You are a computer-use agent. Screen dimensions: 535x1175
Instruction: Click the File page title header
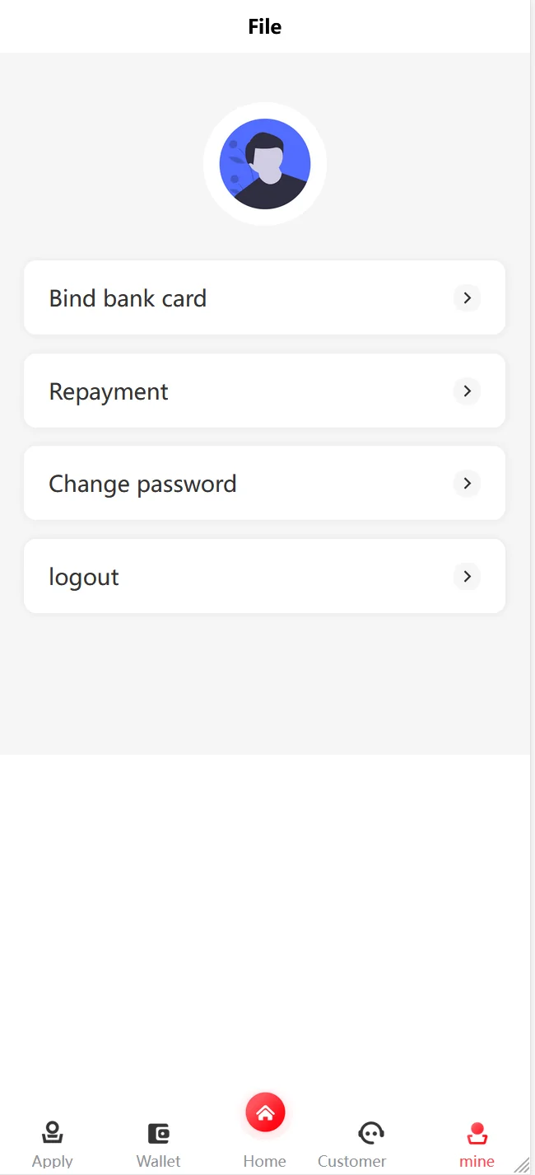265,26
